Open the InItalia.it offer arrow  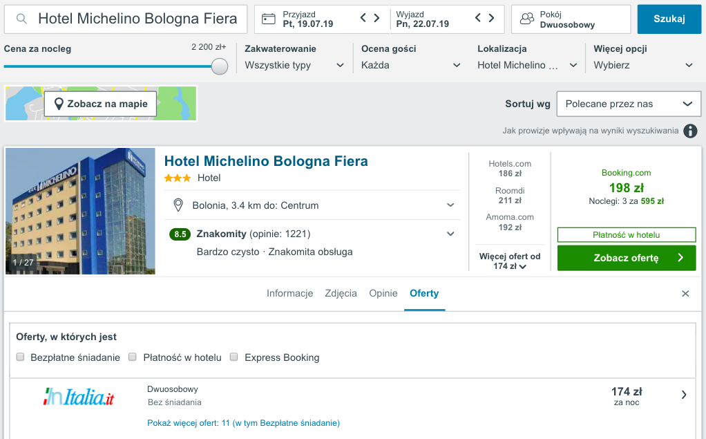coord(684,395)
